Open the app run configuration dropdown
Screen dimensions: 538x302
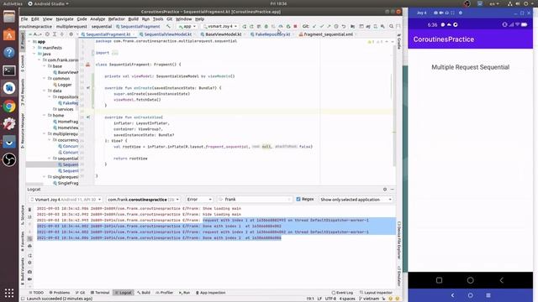(x=187, y=26)
